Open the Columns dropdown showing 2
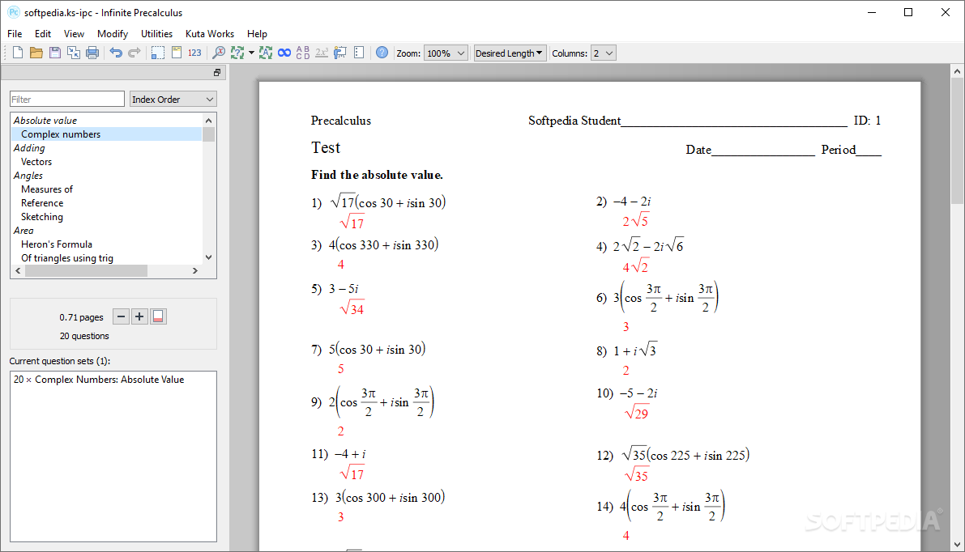Image resolution: width=965 pixels, height=552 pixels. pos(603,53)
